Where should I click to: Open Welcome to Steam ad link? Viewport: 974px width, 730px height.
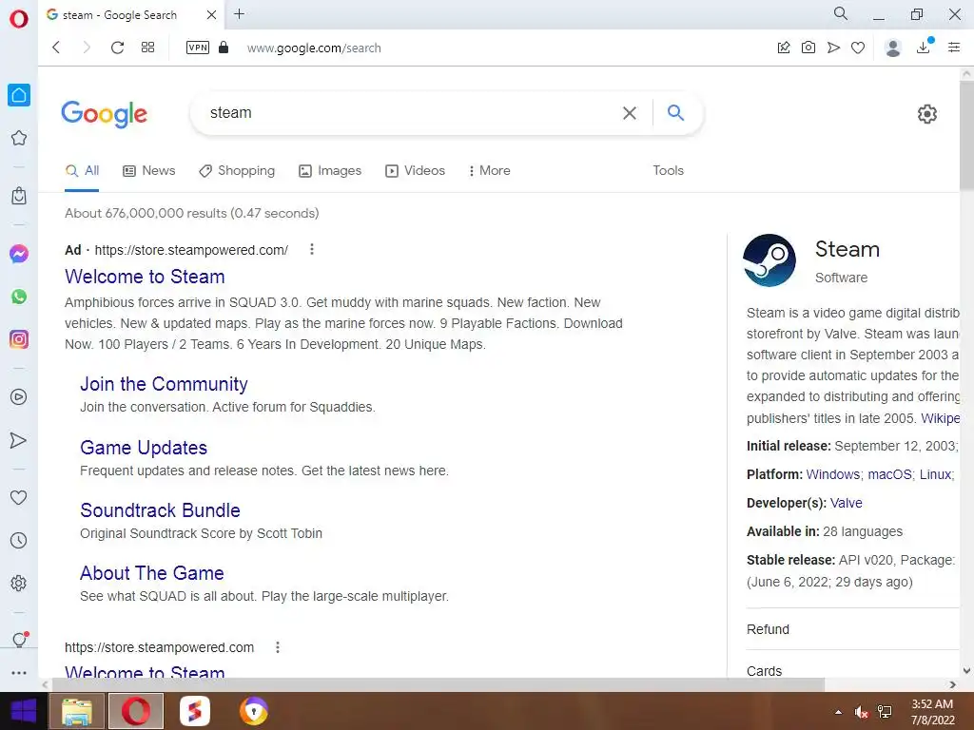pyautogui.click(x=145, y=277)
